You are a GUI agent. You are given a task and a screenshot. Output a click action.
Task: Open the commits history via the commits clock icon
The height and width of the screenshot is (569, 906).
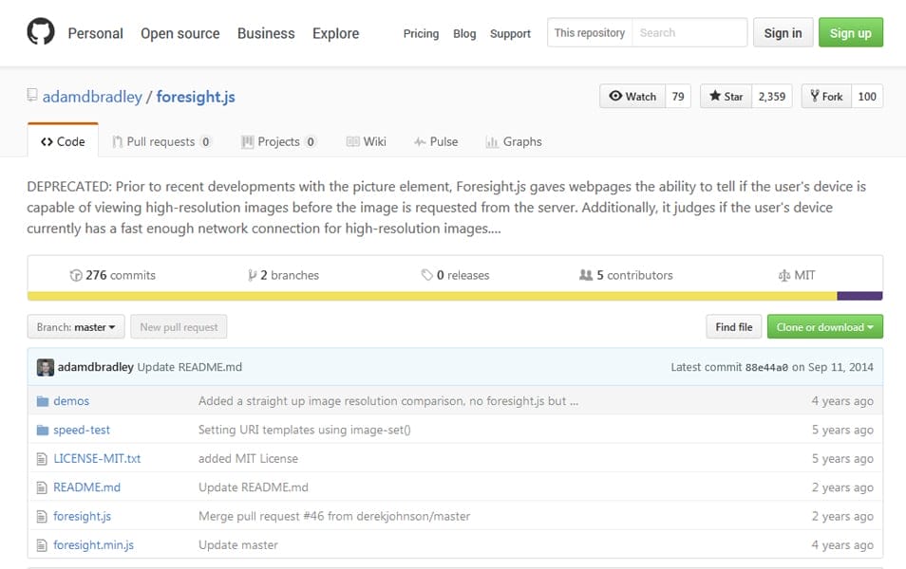(x=76, y=275)
